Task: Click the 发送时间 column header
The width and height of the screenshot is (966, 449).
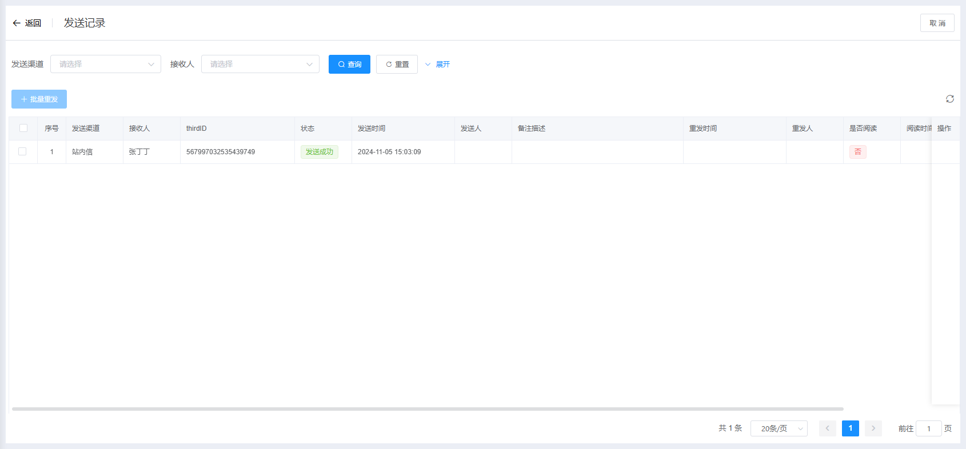Action: pos(372,129)
